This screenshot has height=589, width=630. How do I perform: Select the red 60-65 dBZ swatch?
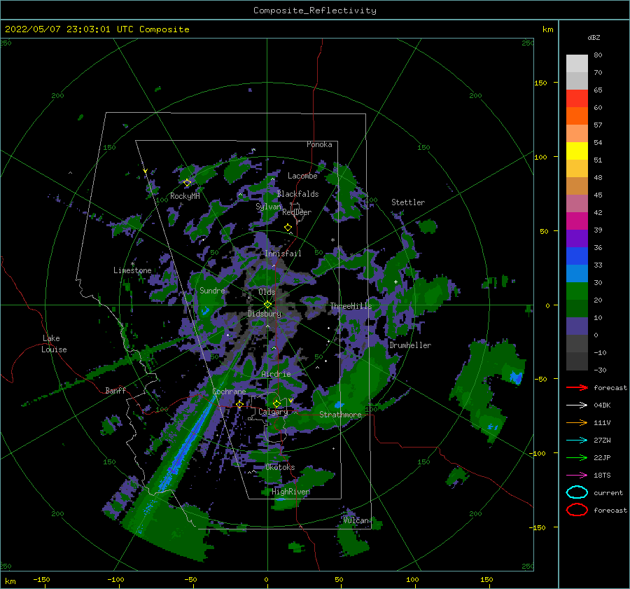[577, 98]
